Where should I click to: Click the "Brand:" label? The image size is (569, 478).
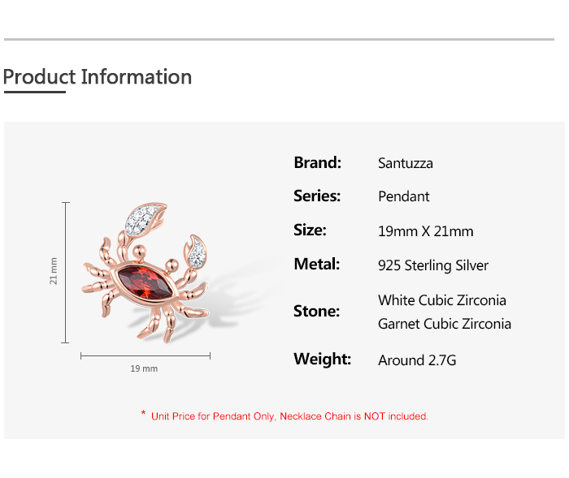[317, 162]
